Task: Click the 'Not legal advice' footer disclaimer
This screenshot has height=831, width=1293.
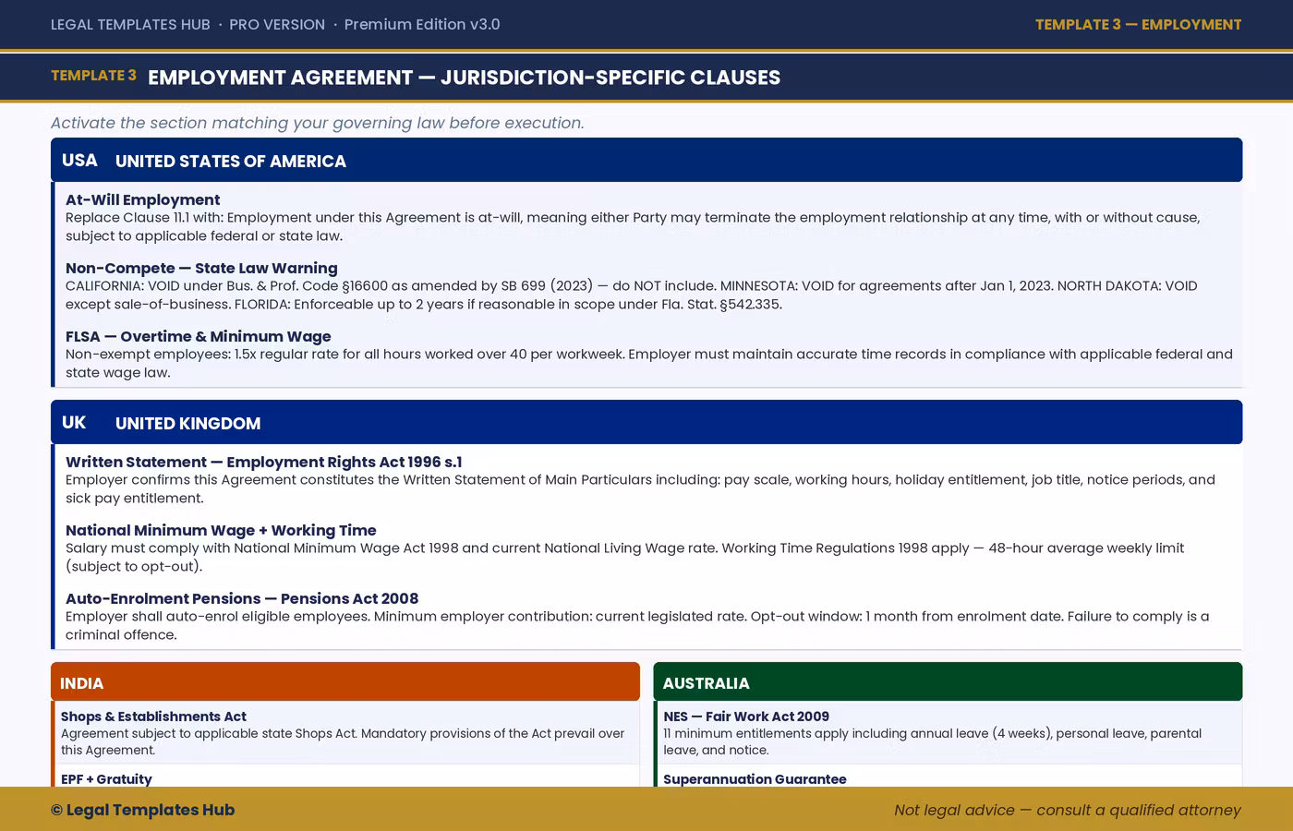Action: click(x=1067, y=810)
